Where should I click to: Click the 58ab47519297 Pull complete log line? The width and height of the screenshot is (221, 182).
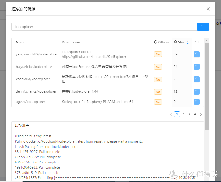click(x=38, y=152)
